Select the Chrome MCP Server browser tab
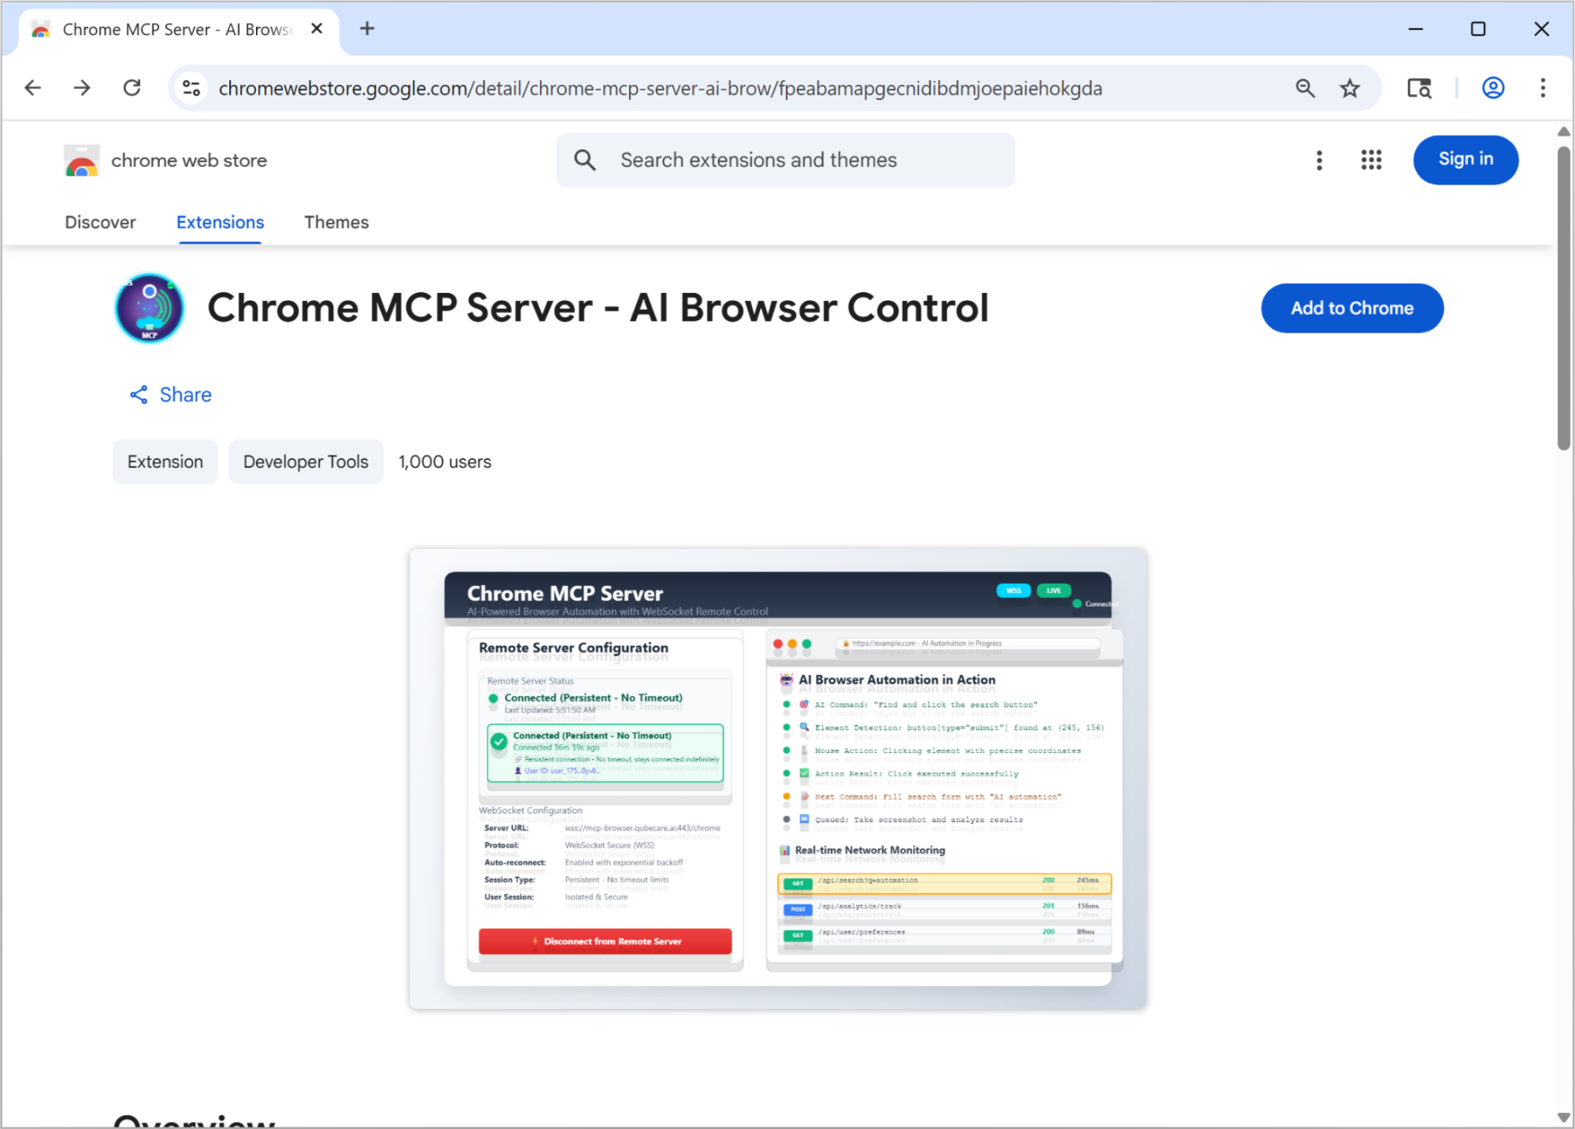 coord(178,30)
